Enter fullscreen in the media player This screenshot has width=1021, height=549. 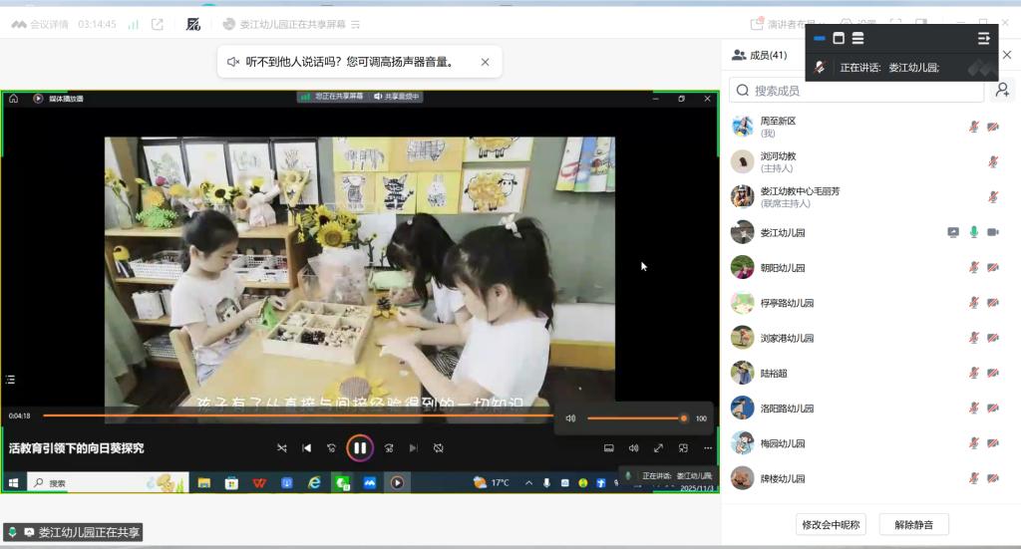click(658, 448)
